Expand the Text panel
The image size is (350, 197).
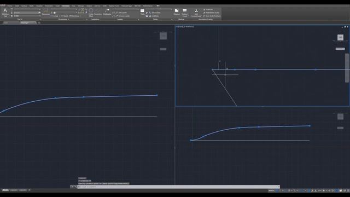click(20, 20)
